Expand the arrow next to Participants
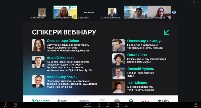Screen dimensions: 201x108 93,104
